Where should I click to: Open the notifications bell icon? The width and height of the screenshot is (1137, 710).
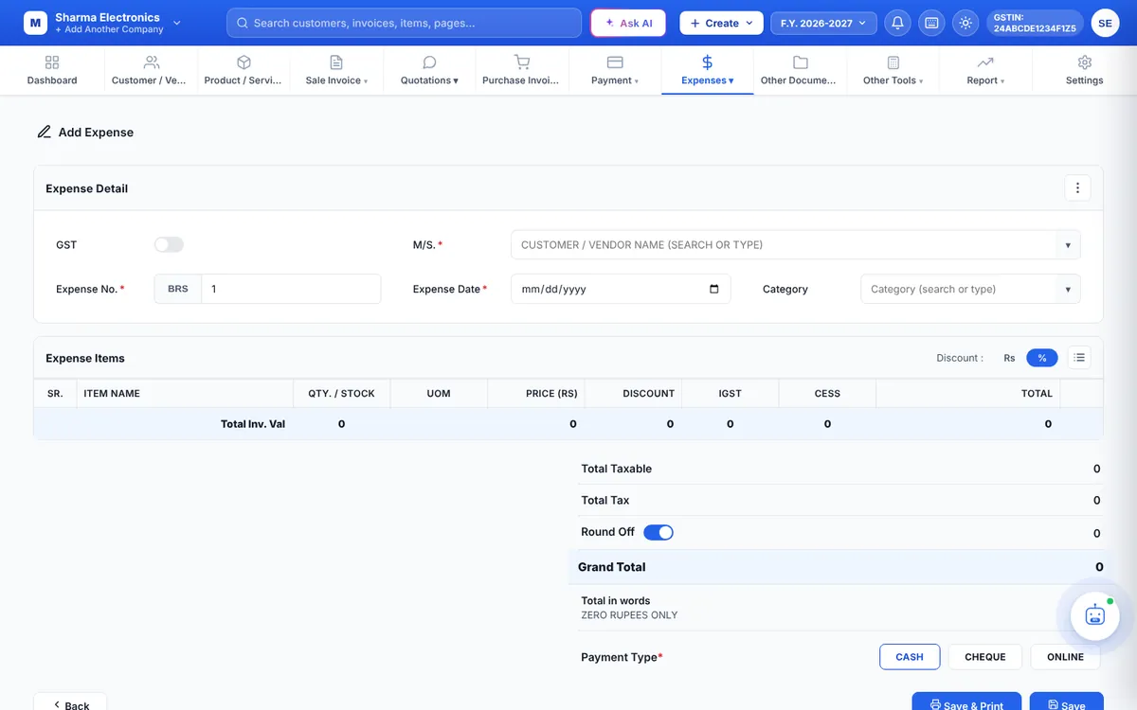click(x=897, y=23)
